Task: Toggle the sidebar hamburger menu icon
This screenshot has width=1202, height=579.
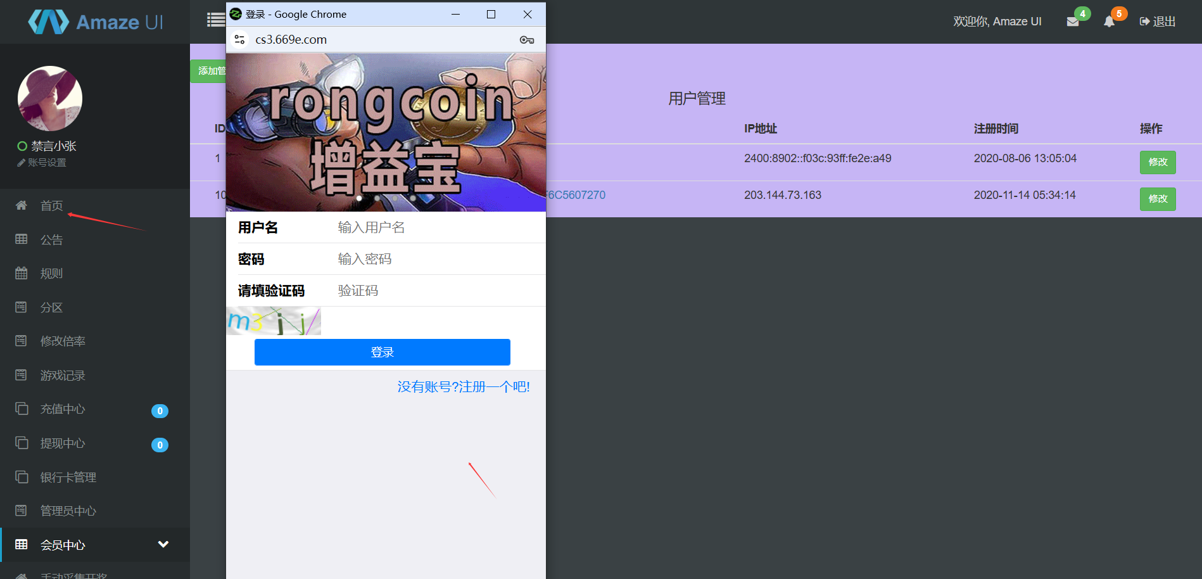Action: pos(216,20)
